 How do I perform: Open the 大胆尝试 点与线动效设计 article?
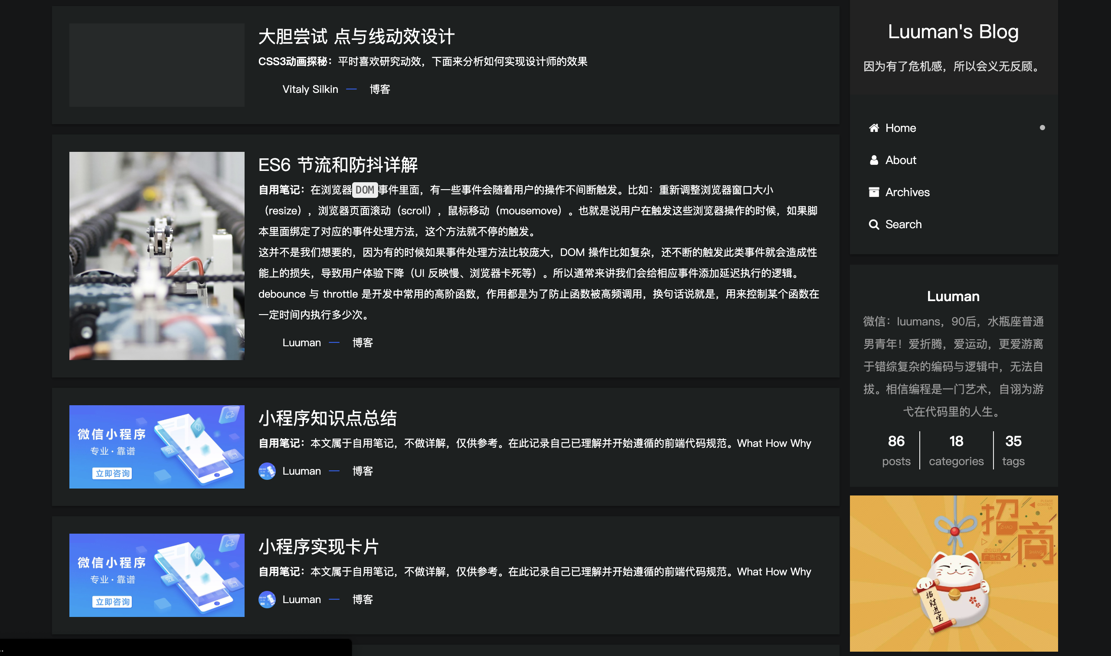356,36
